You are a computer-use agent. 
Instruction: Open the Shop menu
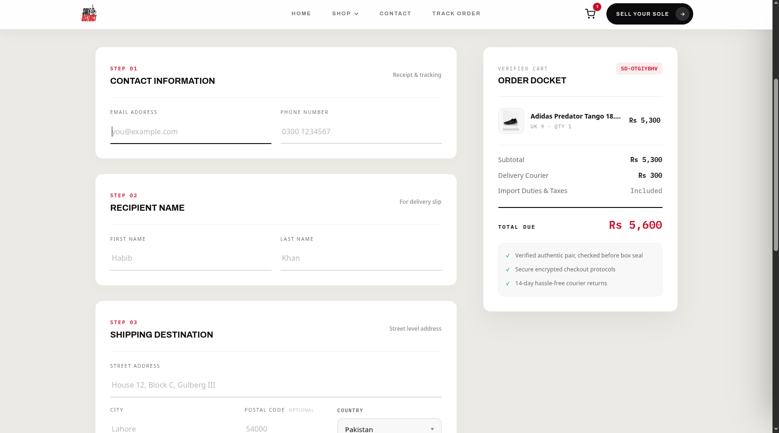(x=345, y=13)
